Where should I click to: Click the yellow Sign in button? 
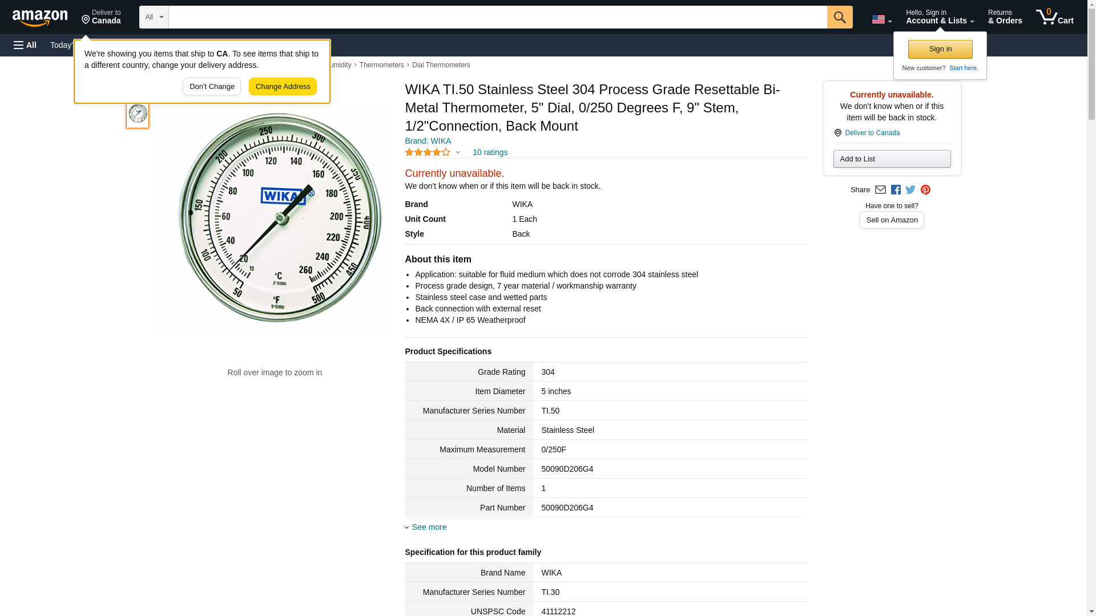click(x=940, y=49)
